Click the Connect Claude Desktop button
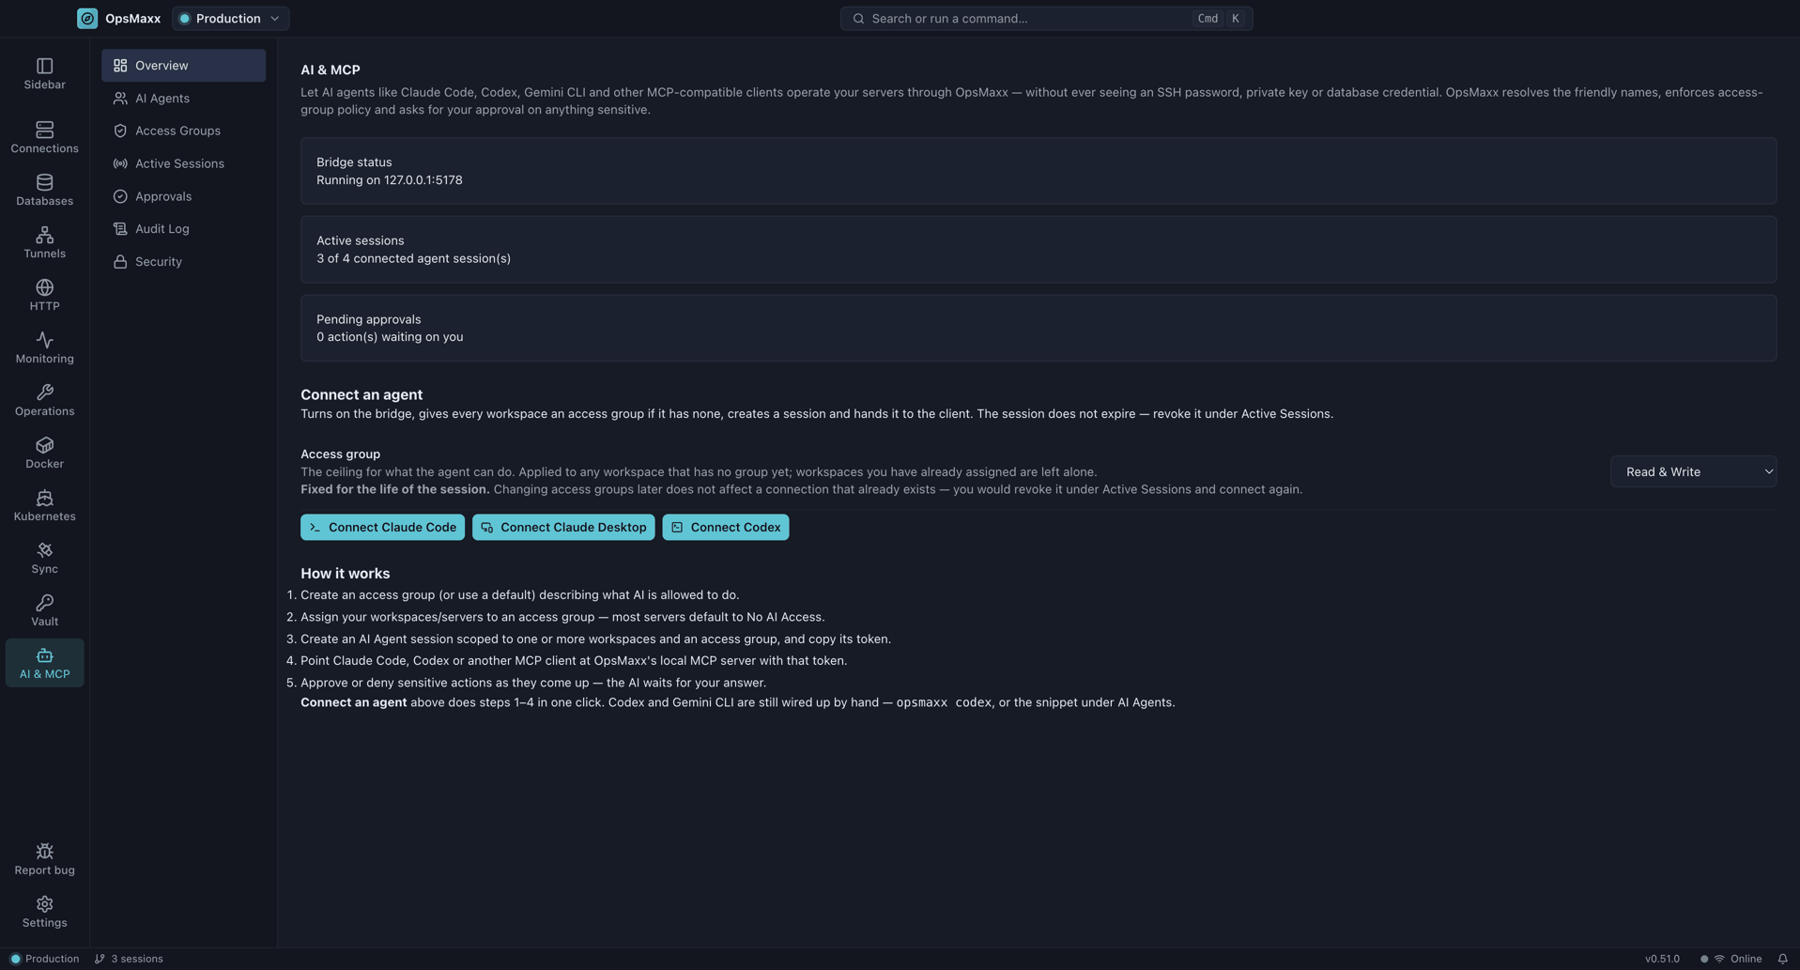This screenshot has height=970, width=1800. pyautogui.click(x=563, y=528)
